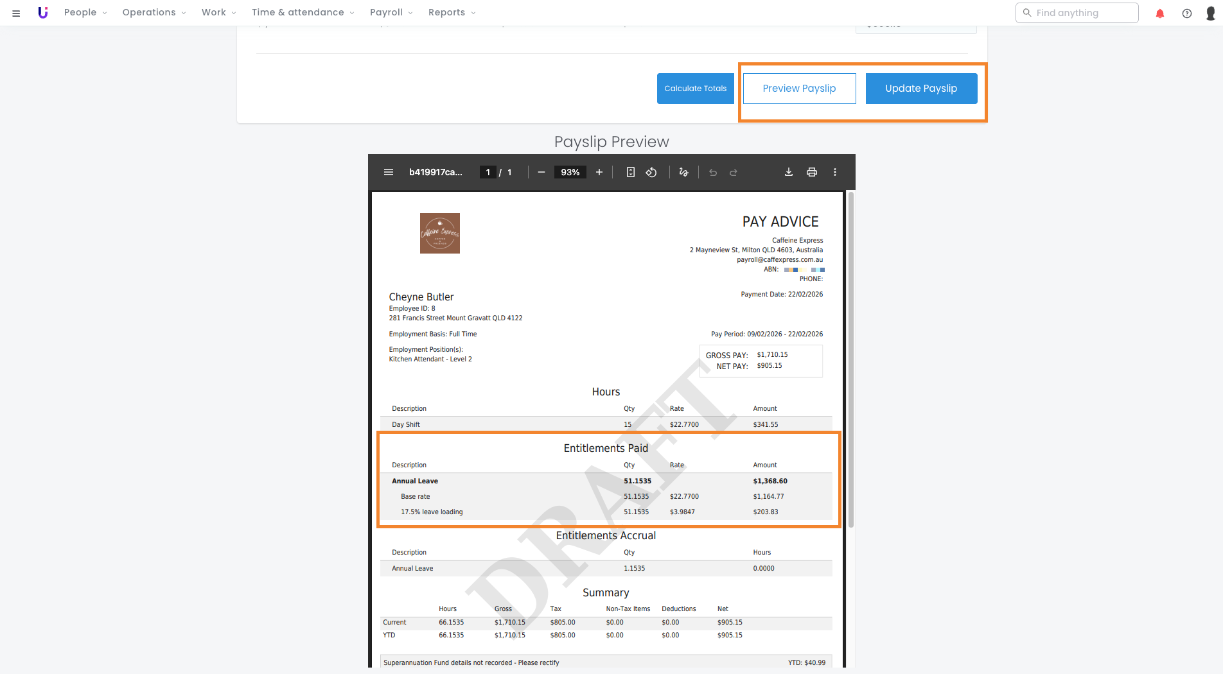Screen dimensions: 1223x674
Task: Expand the People dropdown menu
Action: (85, 12)
